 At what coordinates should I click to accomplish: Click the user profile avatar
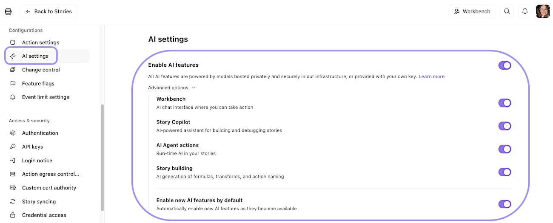click(543, 11)
